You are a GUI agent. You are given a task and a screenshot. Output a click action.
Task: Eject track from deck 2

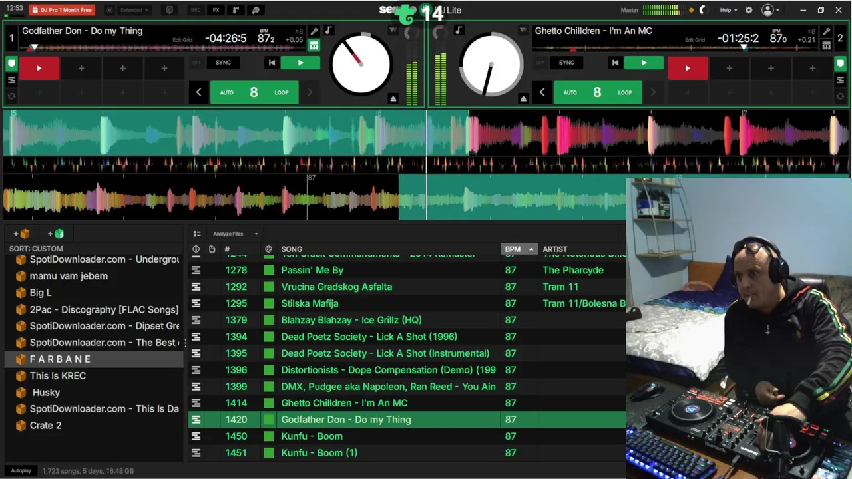523,98
